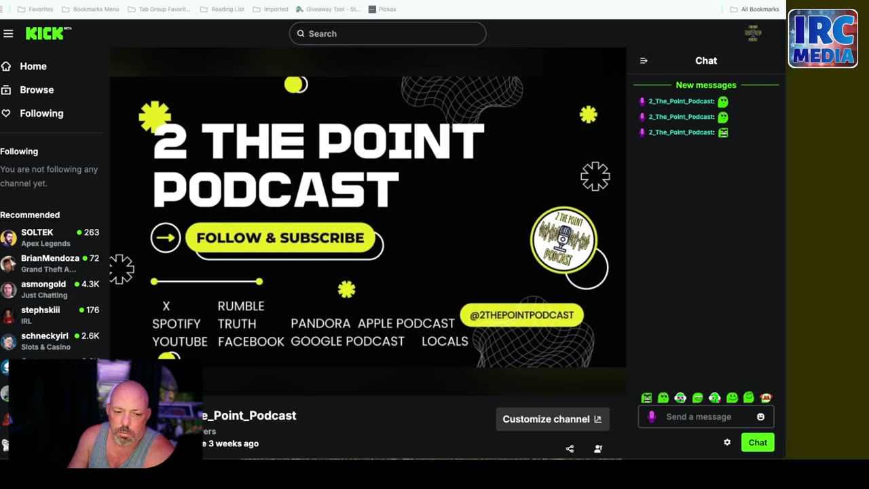
Task: Insert the smiling green blob emote
Action: [732, 398]
